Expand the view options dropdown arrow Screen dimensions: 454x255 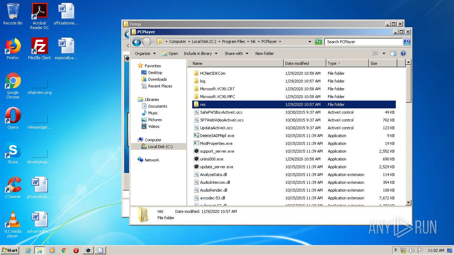point(384,53)
